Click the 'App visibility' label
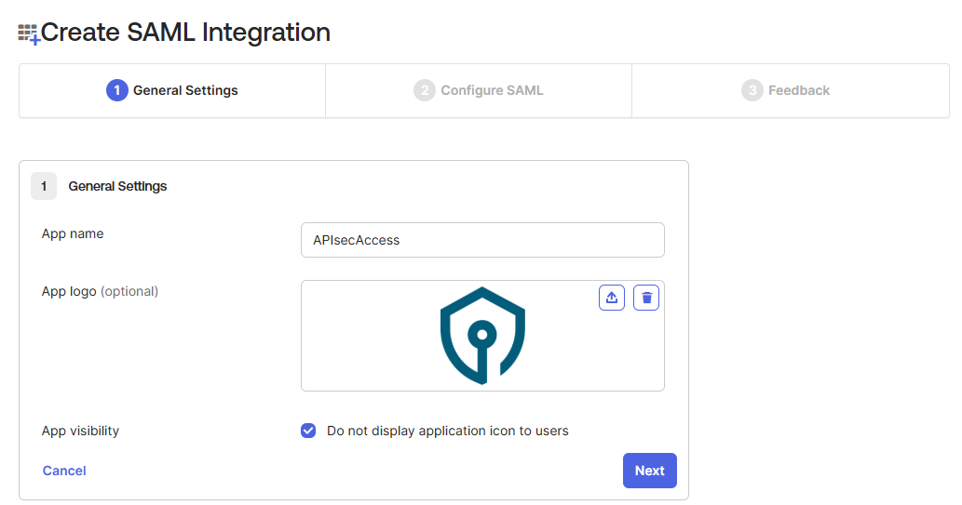 (x=80, y=431)
